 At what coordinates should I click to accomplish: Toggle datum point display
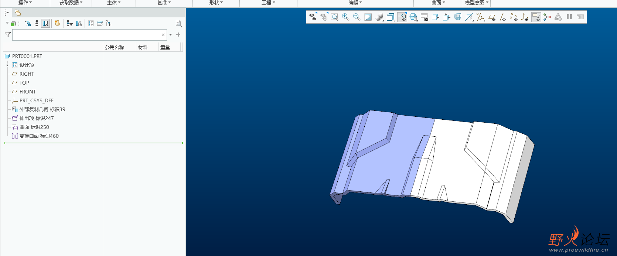(514, 17)
